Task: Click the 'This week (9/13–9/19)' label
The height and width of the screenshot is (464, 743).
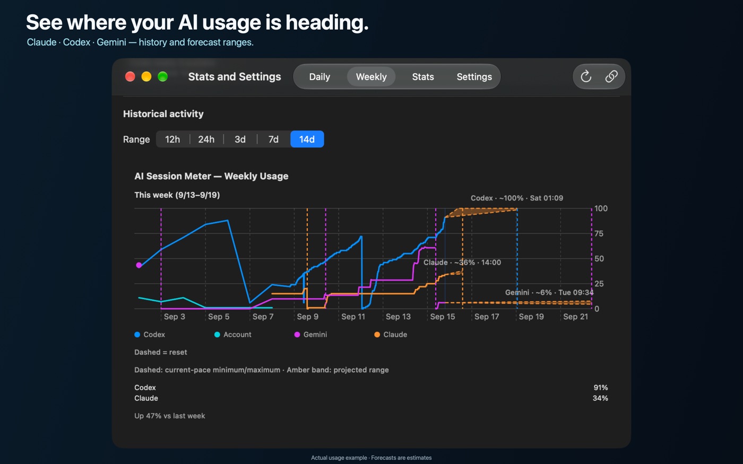Action: 177,195
